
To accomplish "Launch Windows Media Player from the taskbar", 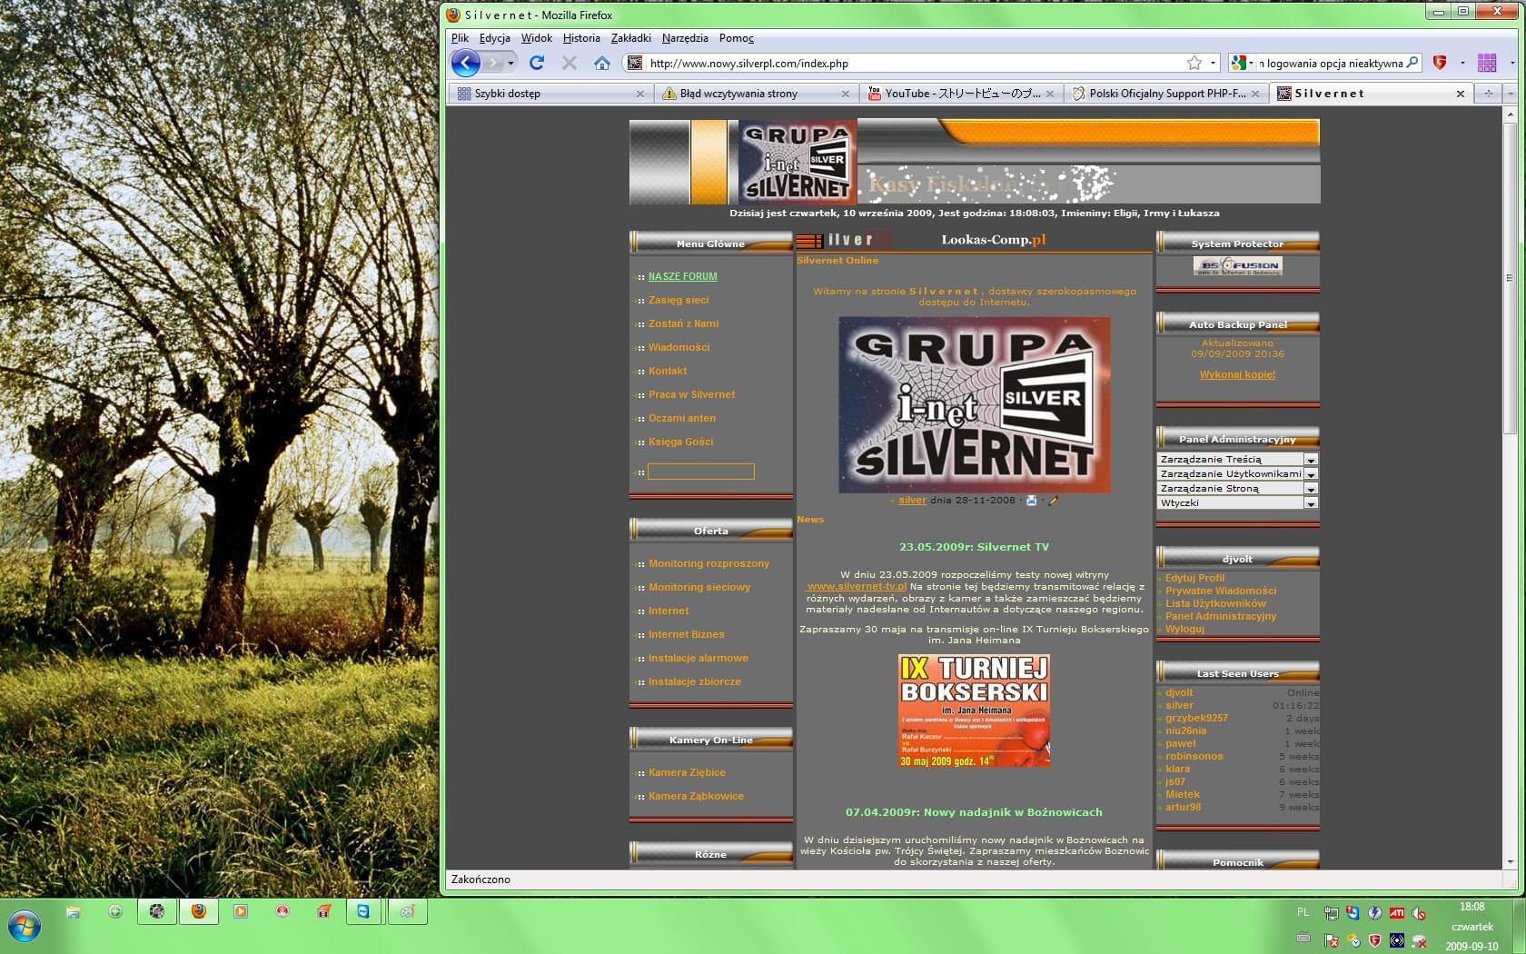I will pyautogui.click(x=241, y=911).
